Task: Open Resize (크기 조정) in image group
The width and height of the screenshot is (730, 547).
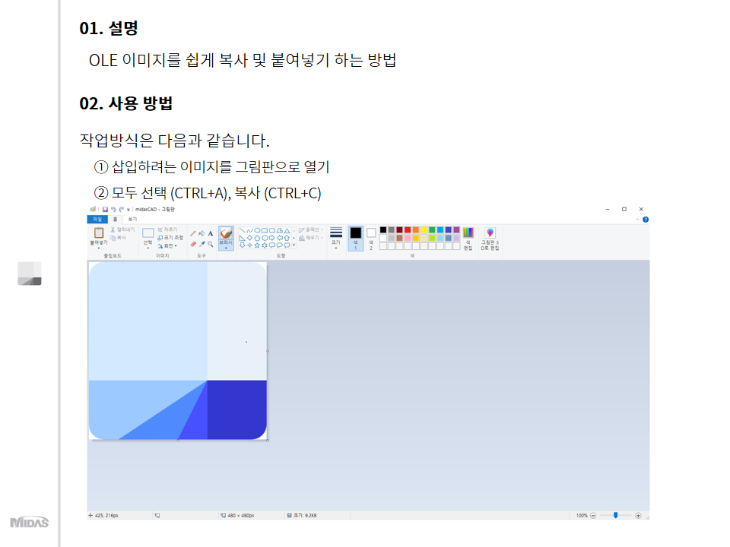Action: point(170,238)
